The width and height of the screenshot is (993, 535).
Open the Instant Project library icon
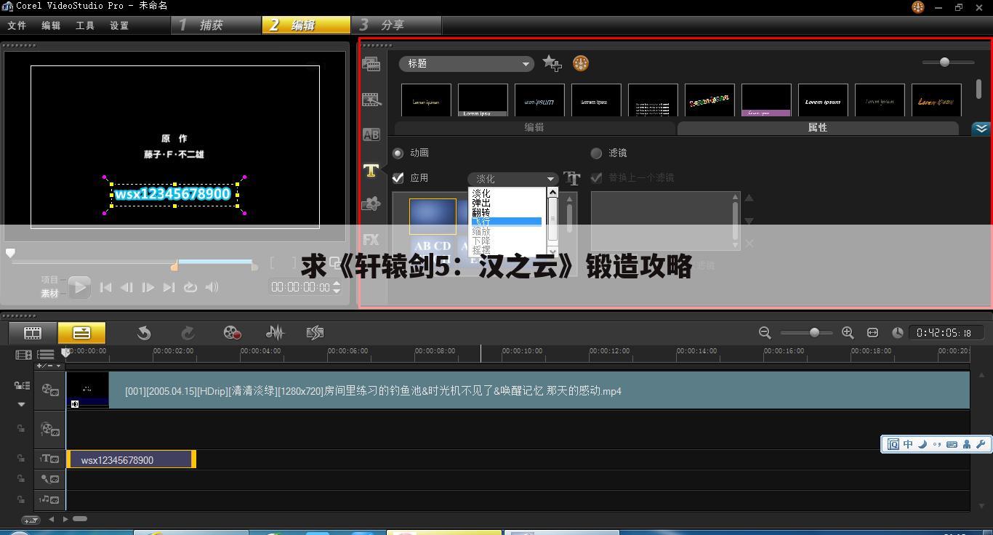click(x=371, y=100)
